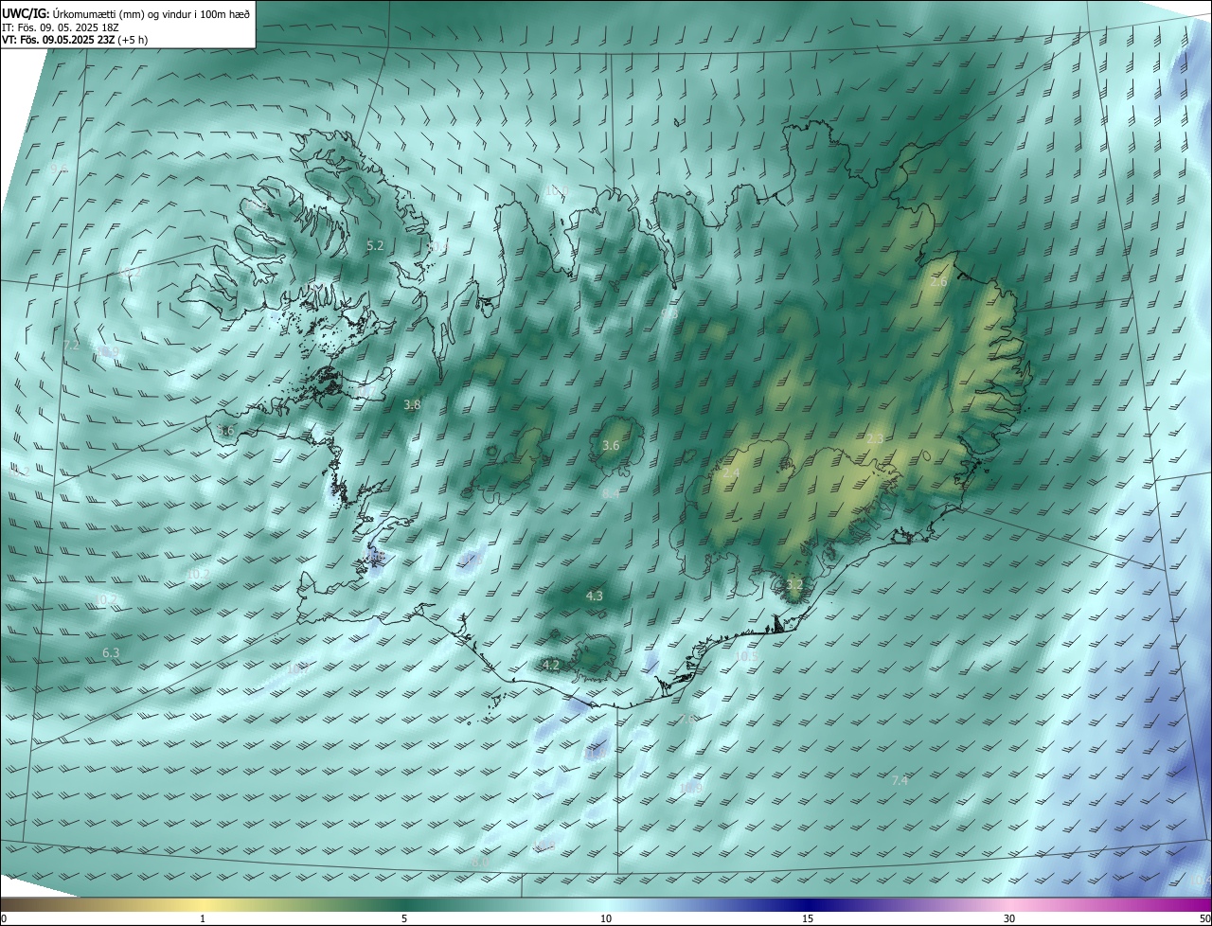
Task: Click the '15' tick label on the colorbar
Action: point(808,918)
